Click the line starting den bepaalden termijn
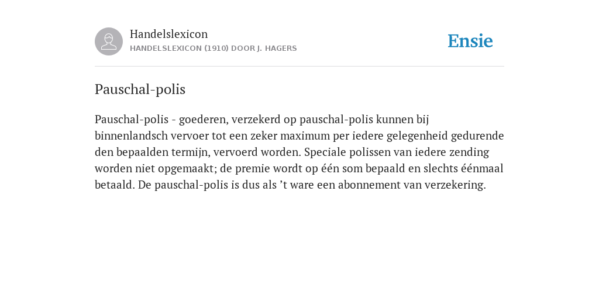This screenshot has width=599, height=299. (x=292, y=152)
